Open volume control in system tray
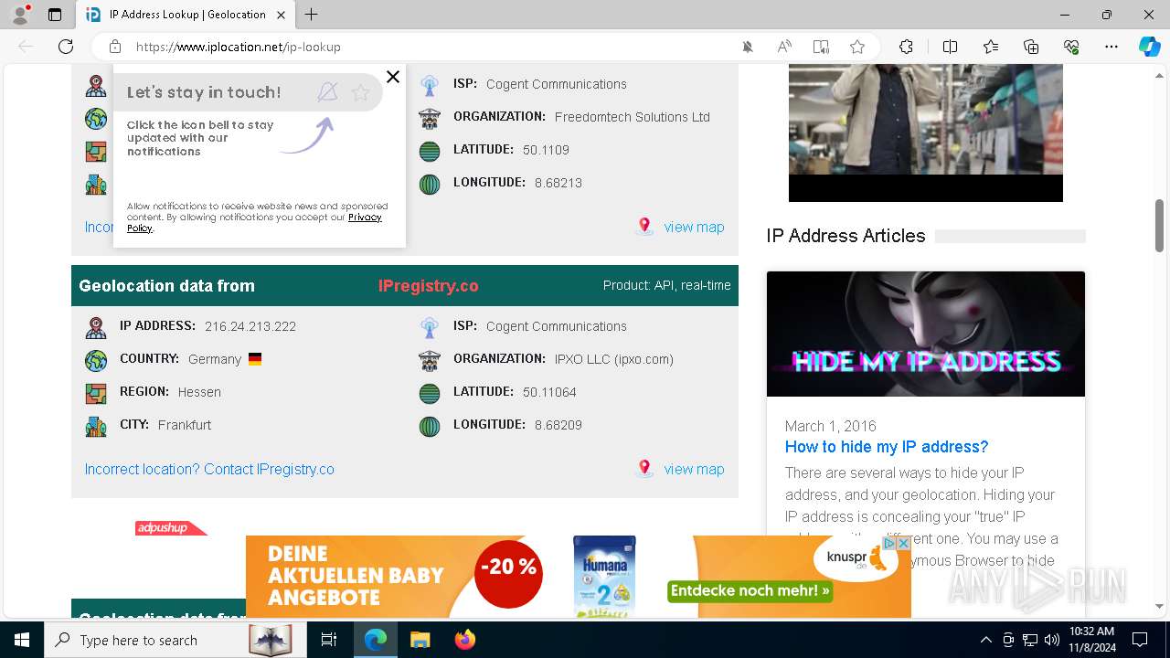Screen dimensions: 1170x658 pos(1052,640)
